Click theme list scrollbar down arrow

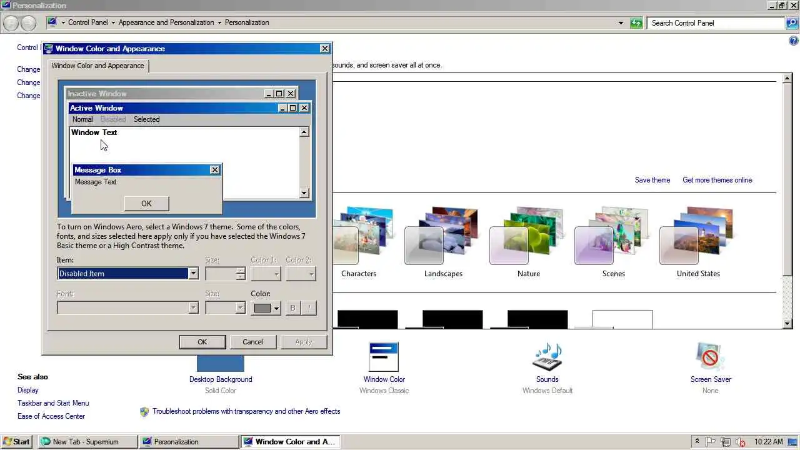pos(787,324)
